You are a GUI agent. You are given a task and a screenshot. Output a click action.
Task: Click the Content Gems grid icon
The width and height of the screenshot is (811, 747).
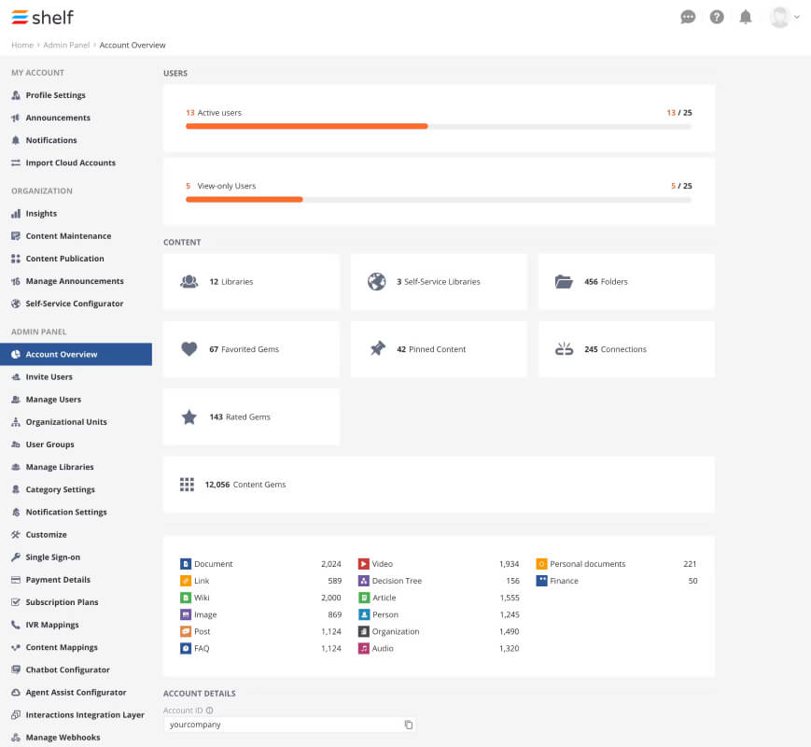[187, 484]
